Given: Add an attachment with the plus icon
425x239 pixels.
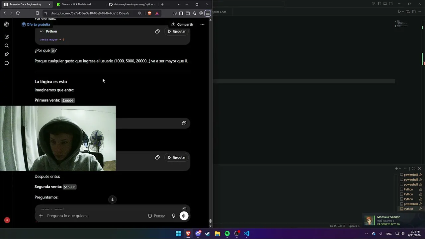Looking at the screenshot, I should click(41, 216).
